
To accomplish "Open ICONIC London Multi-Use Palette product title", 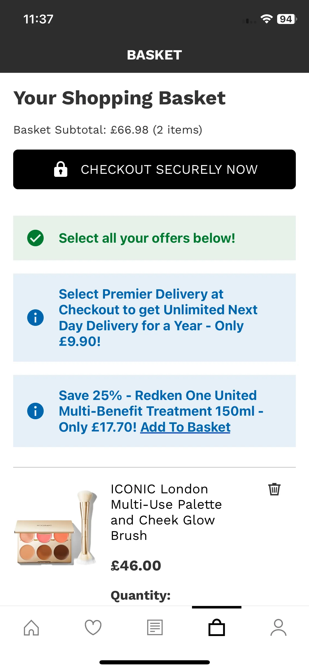I will pos(166,512).
